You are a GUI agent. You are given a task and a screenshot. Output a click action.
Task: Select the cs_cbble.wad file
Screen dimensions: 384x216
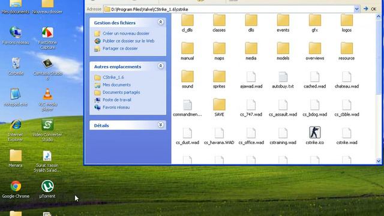pyautogui.click(x=347, y=108)
